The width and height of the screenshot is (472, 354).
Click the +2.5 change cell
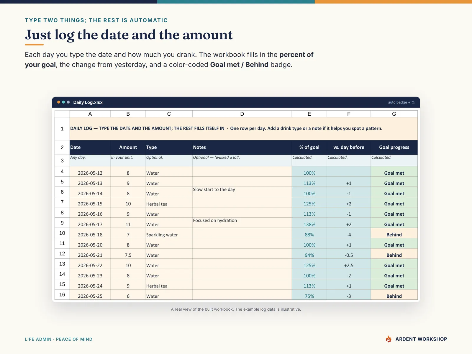pyautogui.click(x=349, y=264)
